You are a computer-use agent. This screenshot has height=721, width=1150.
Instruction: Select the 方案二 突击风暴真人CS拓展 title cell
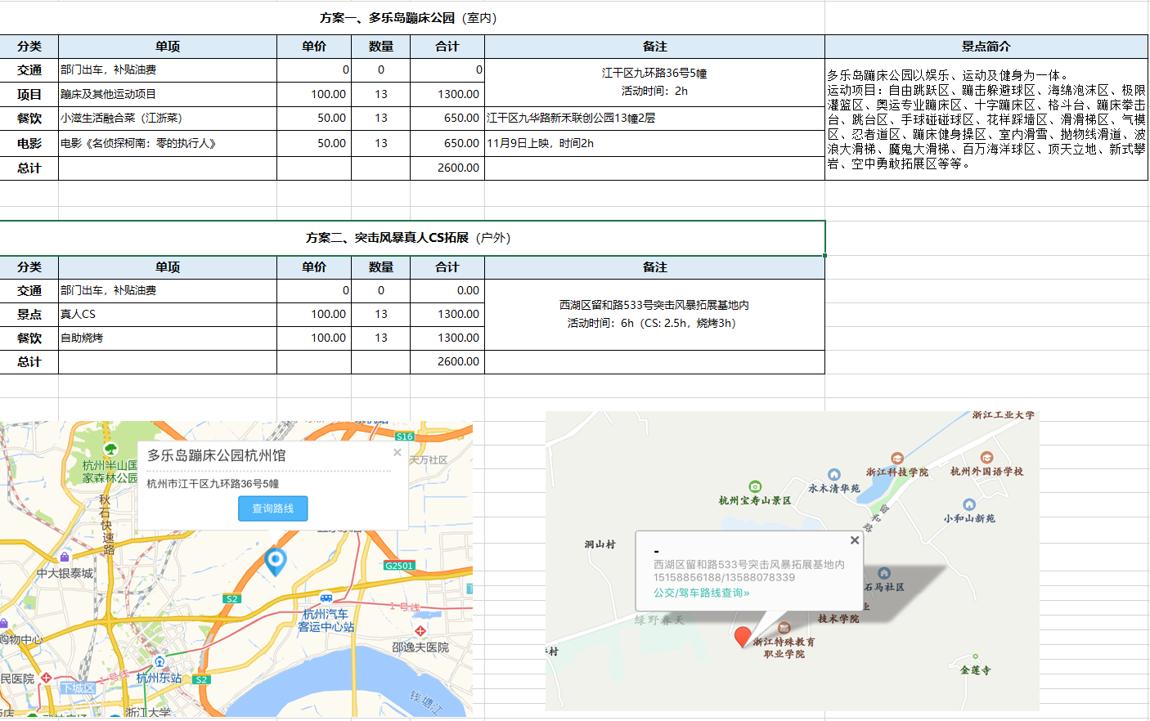click(411, 238)
